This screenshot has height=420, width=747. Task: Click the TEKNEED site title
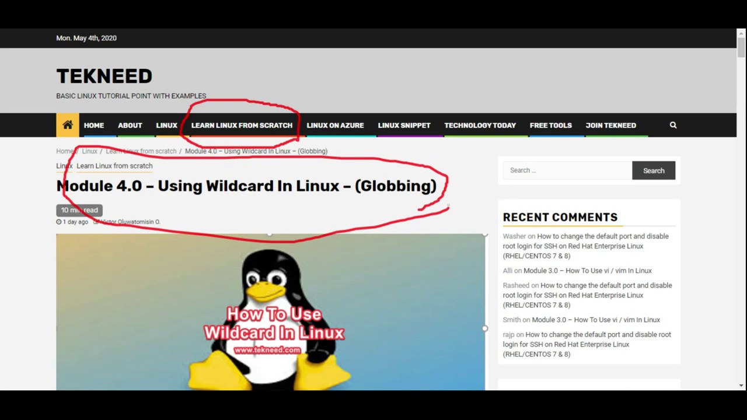pos(104,76)
